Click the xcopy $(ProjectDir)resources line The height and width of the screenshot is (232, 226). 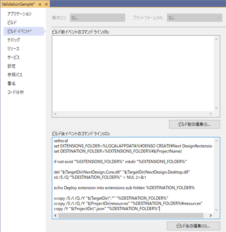pos(128,203)
